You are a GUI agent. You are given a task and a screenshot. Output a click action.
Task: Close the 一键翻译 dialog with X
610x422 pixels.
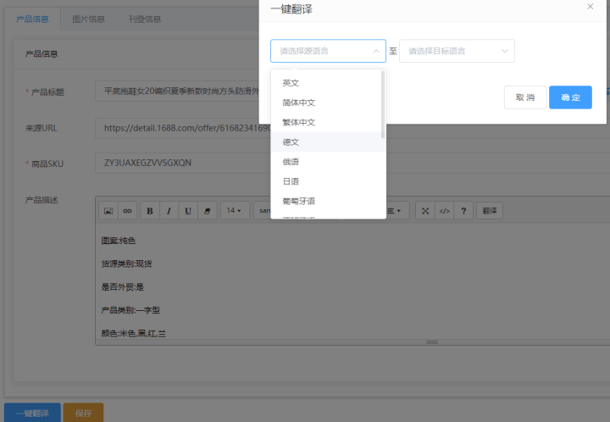tap(591, 7)
